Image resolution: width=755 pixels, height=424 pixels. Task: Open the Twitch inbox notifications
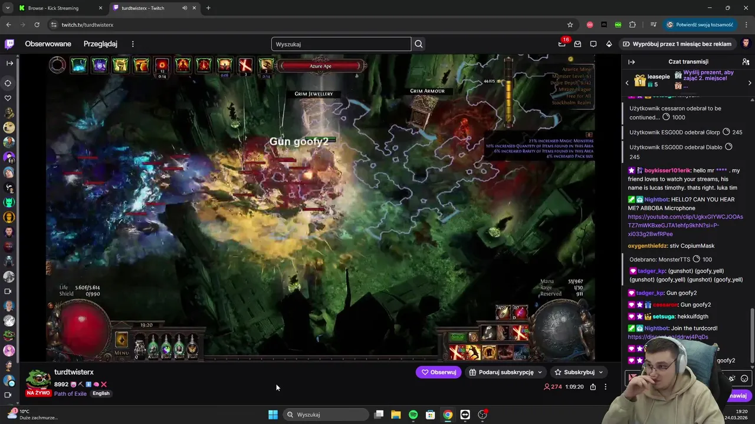577,44
